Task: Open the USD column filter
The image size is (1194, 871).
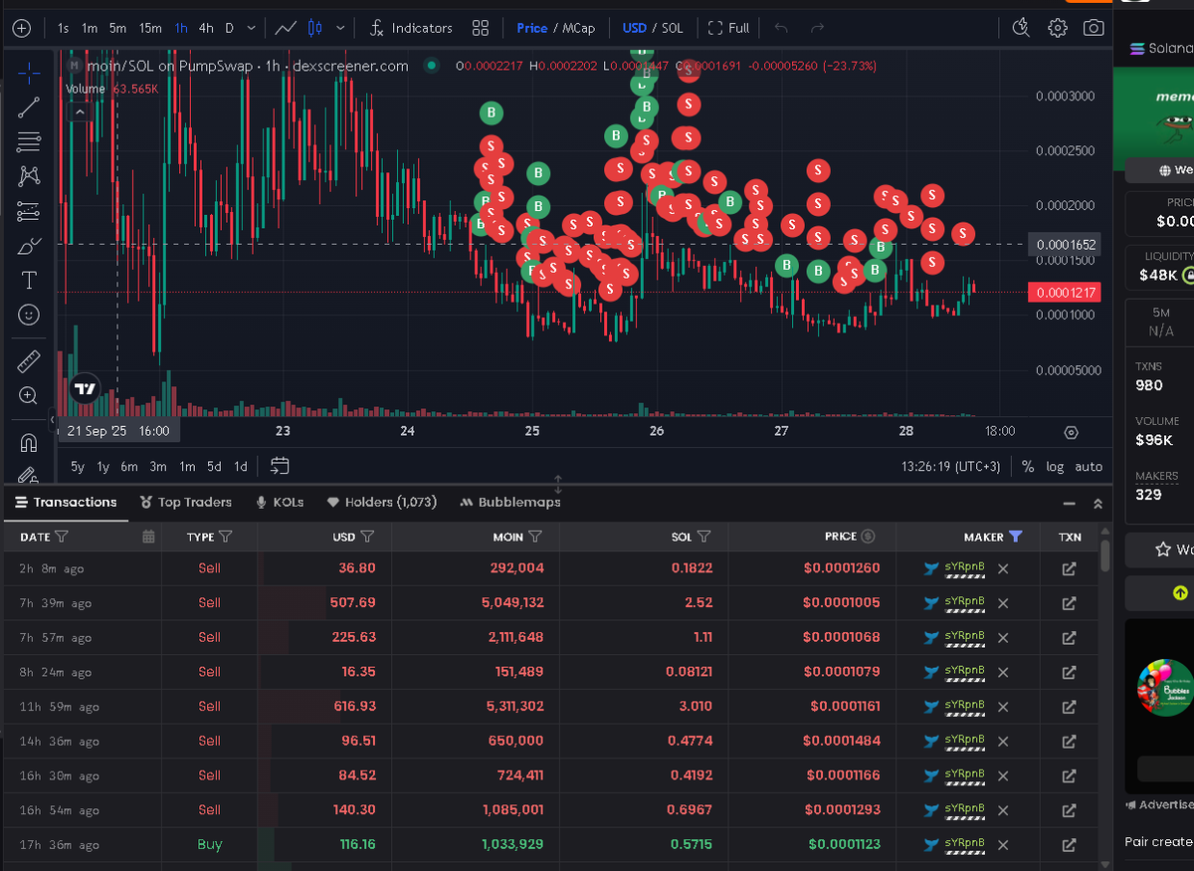Action: (367, 537)
